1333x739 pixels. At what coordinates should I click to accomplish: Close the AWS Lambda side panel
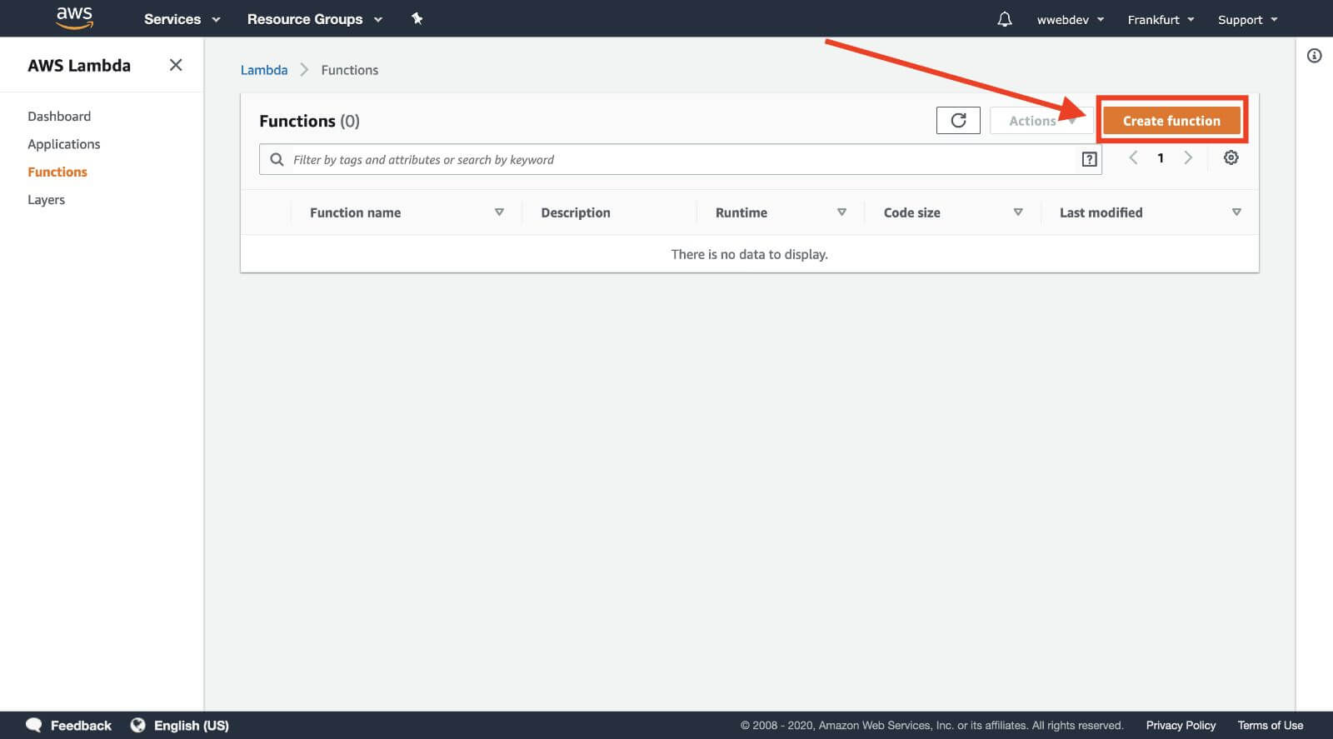click(x=176, y=65)
